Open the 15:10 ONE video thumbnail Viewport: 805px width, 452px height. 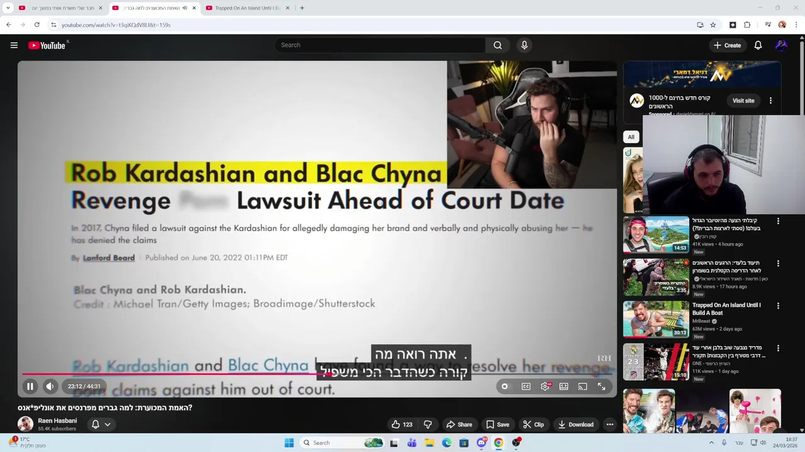tap(656, 362)
